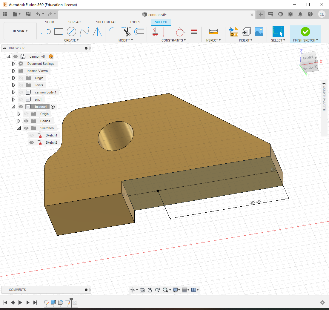Toggle visibility of Sketch2
This screenshot has width=329, height=310.
pos(32,142)
